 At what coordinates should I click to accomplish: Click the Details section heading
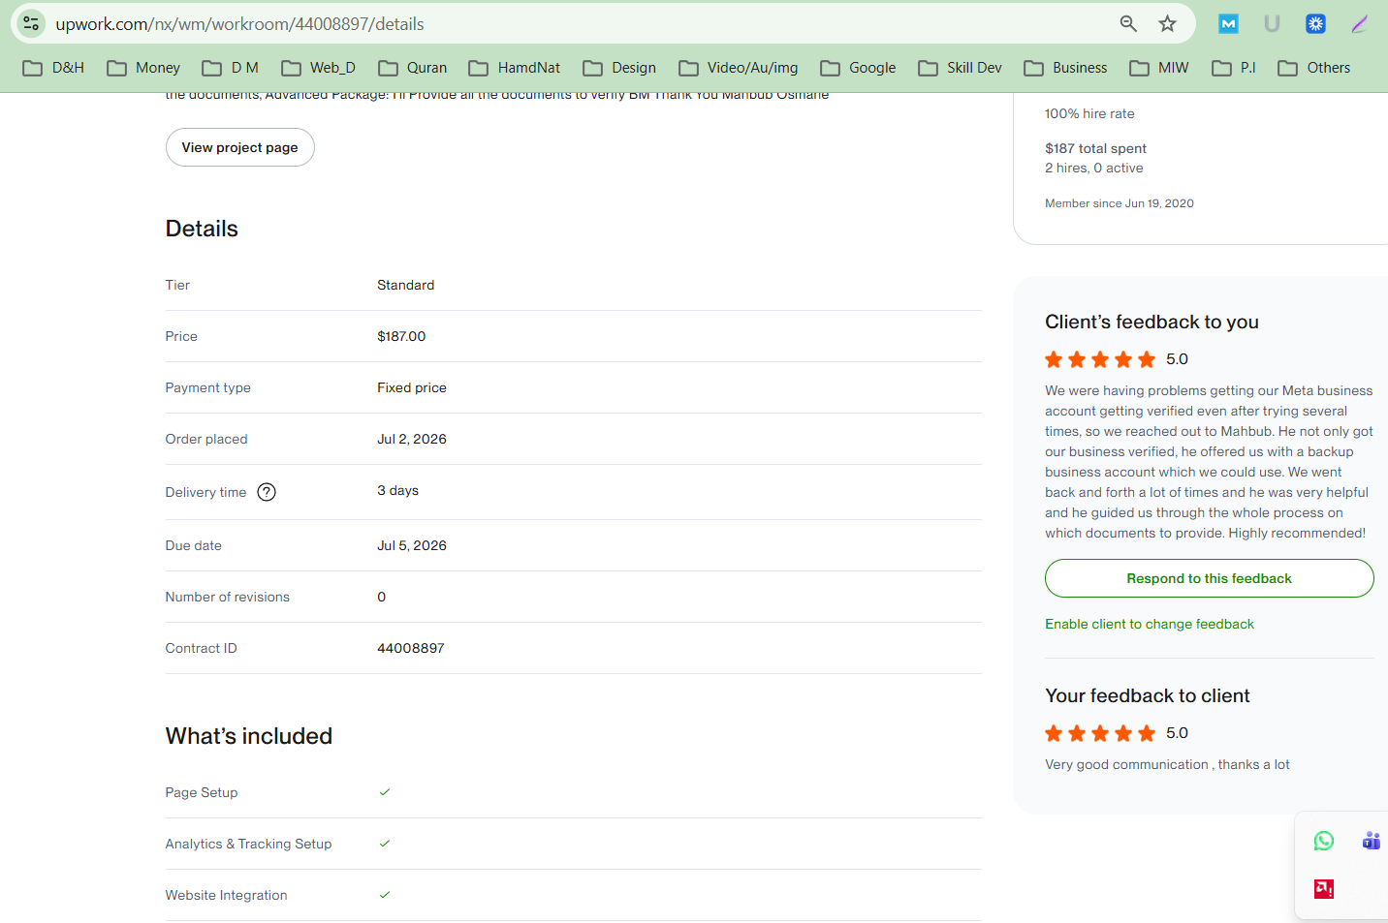[x=202, y=229]
